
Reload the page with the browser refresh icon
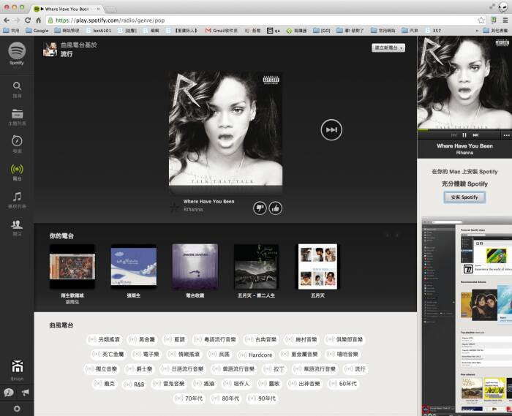click(28, 20)
